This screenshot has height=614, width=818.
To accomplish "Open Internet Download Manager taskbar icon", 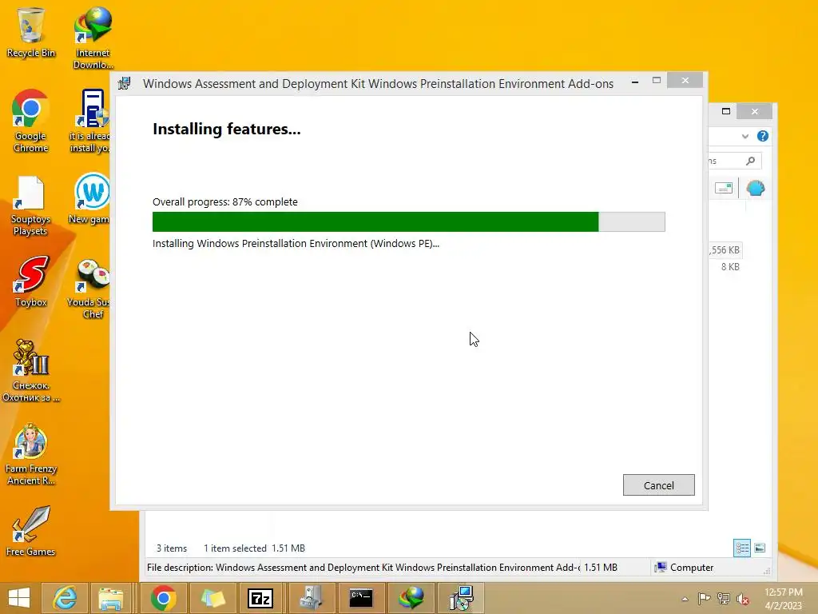I will coord(411,598).
